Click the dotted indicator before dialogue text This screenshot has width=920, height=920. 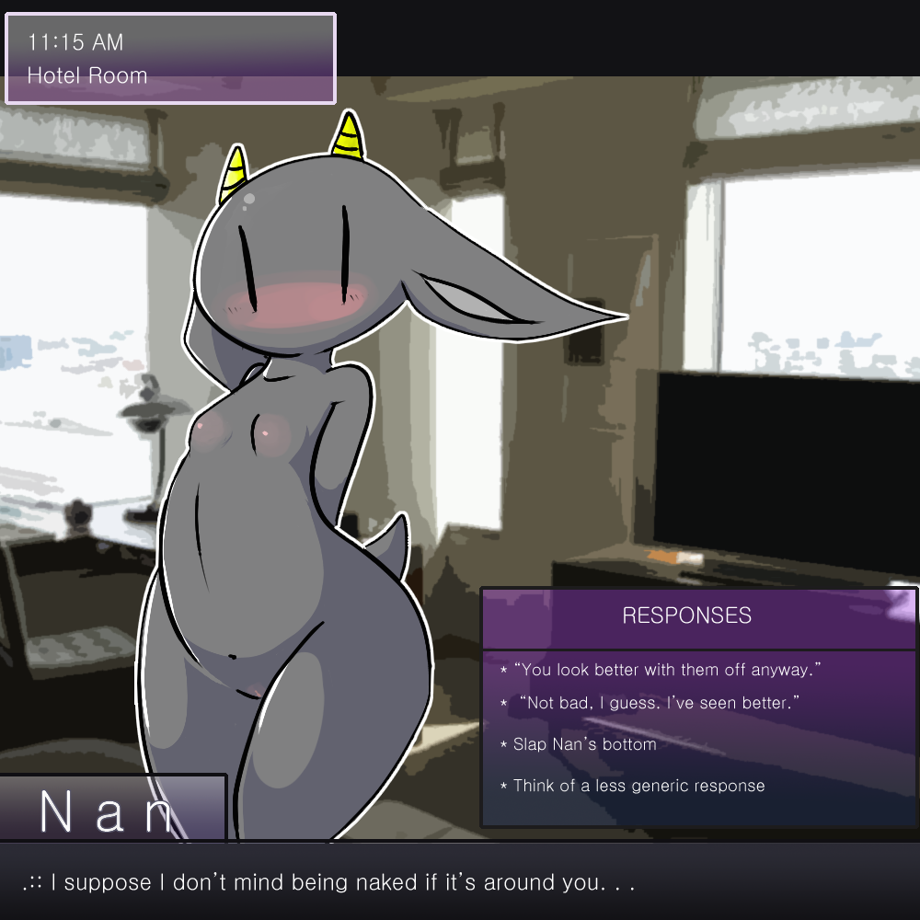pyautogui.click(x=33, y=884)
